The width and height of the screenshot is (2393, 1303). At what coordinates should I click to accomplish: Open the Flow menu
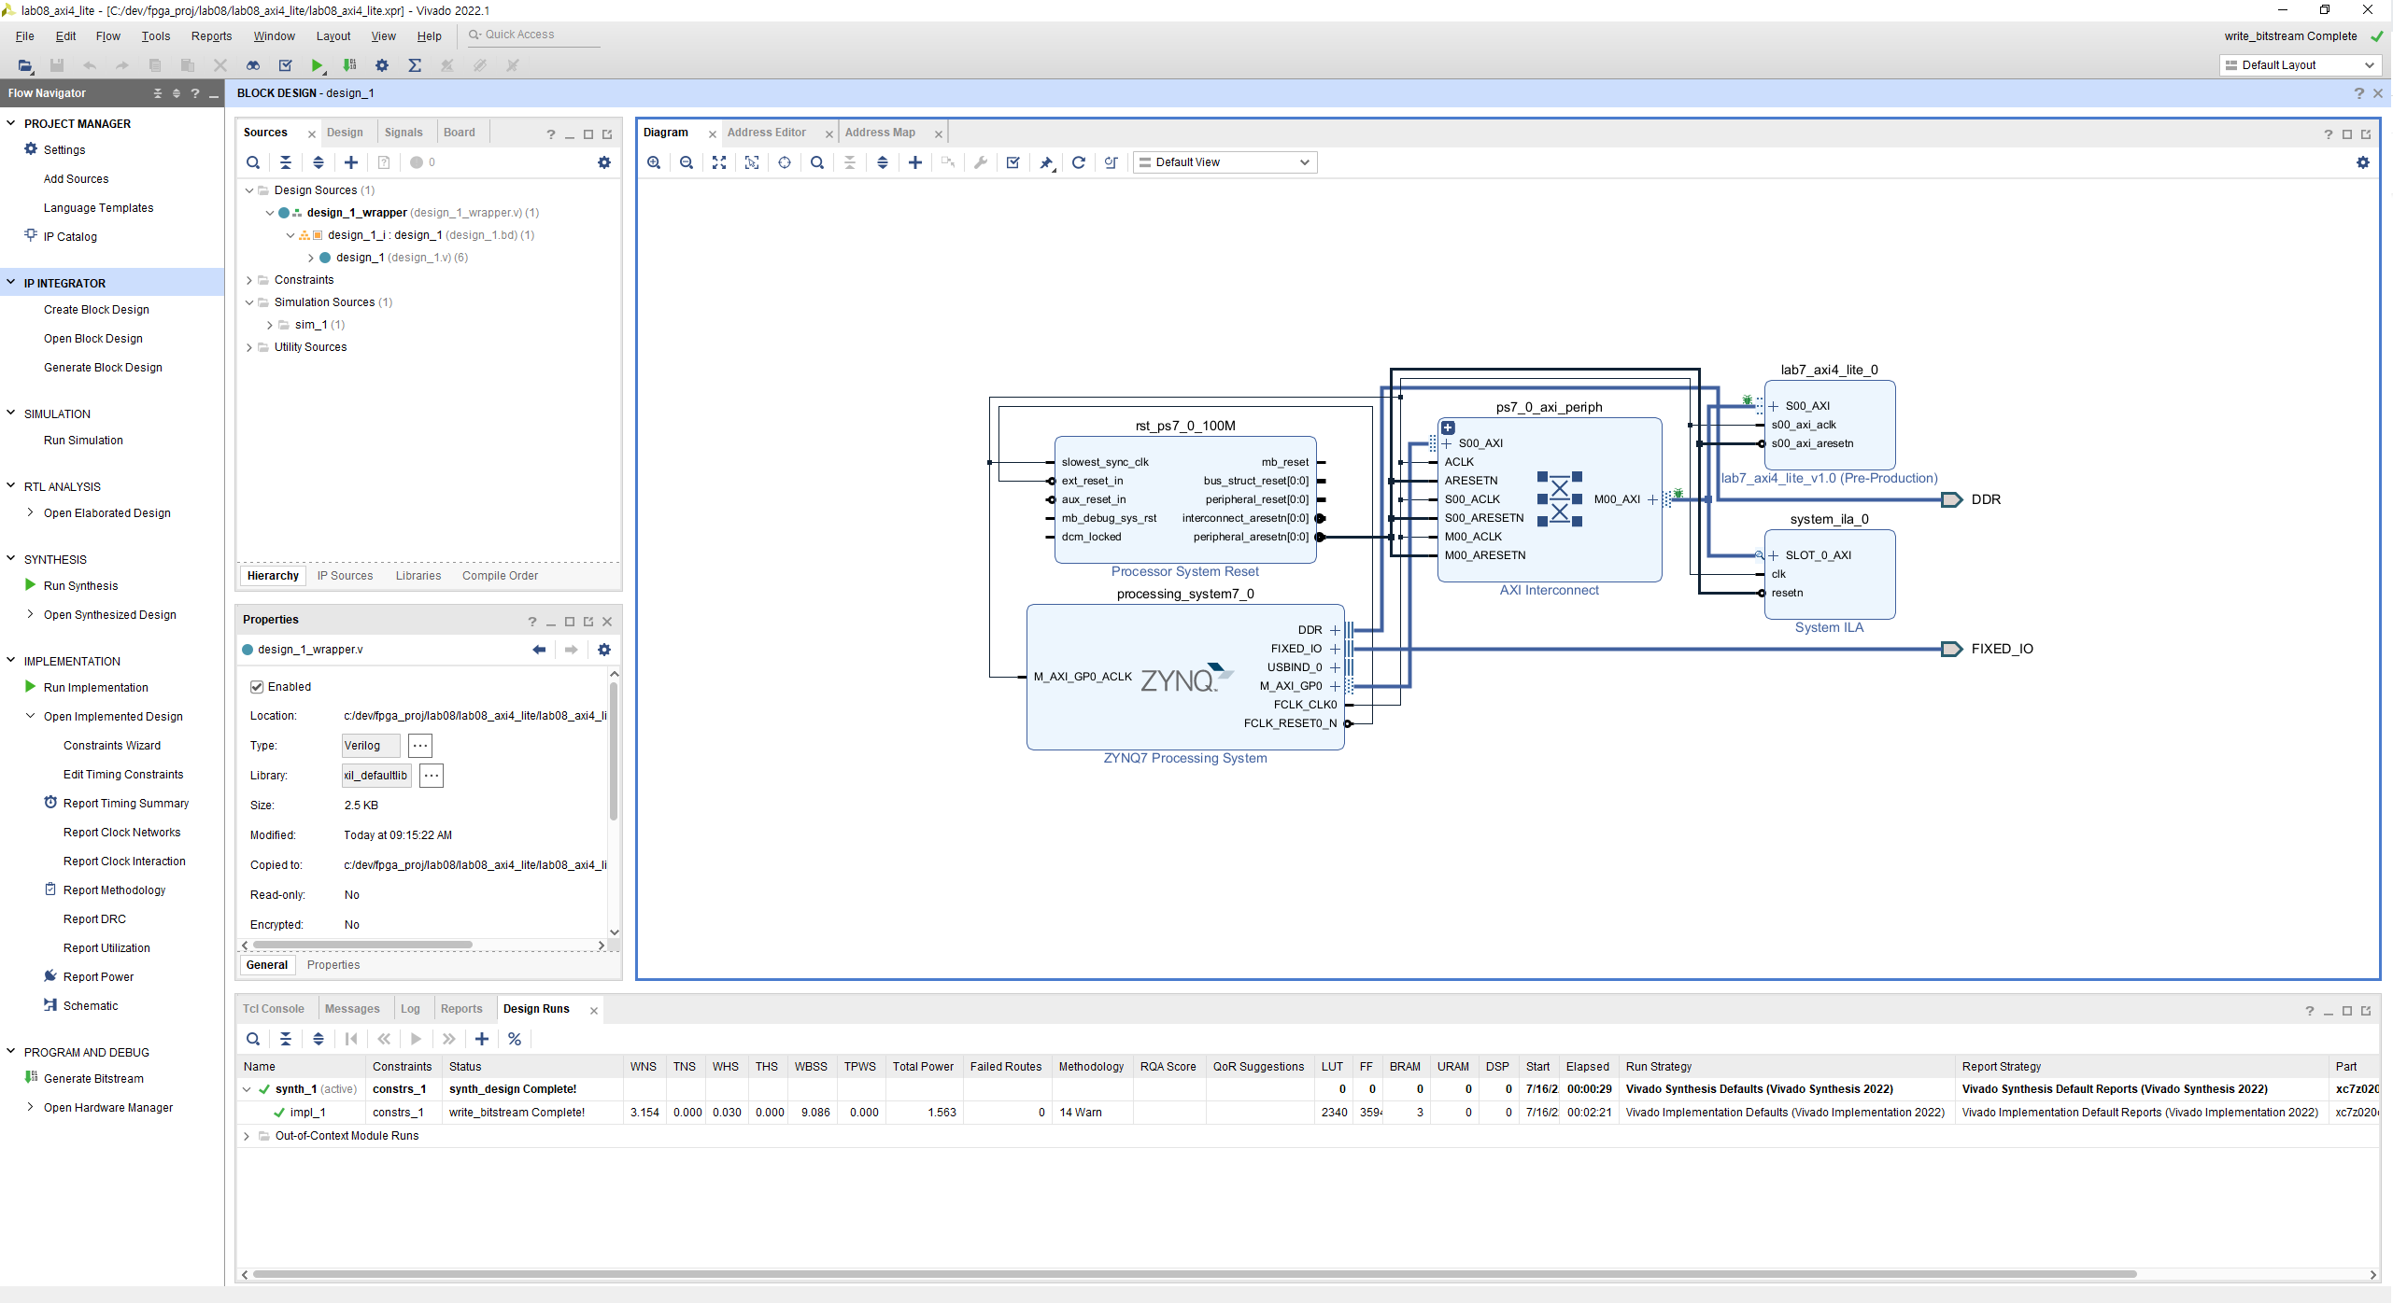[108, 36]
